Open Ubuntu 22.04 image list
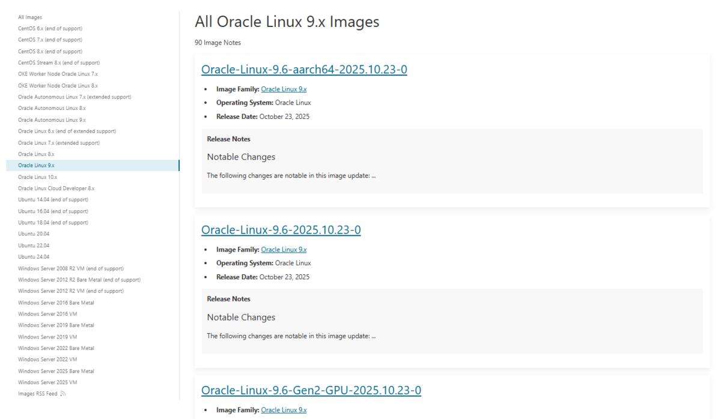Screen dimensions: 721x419 point(34,246)
